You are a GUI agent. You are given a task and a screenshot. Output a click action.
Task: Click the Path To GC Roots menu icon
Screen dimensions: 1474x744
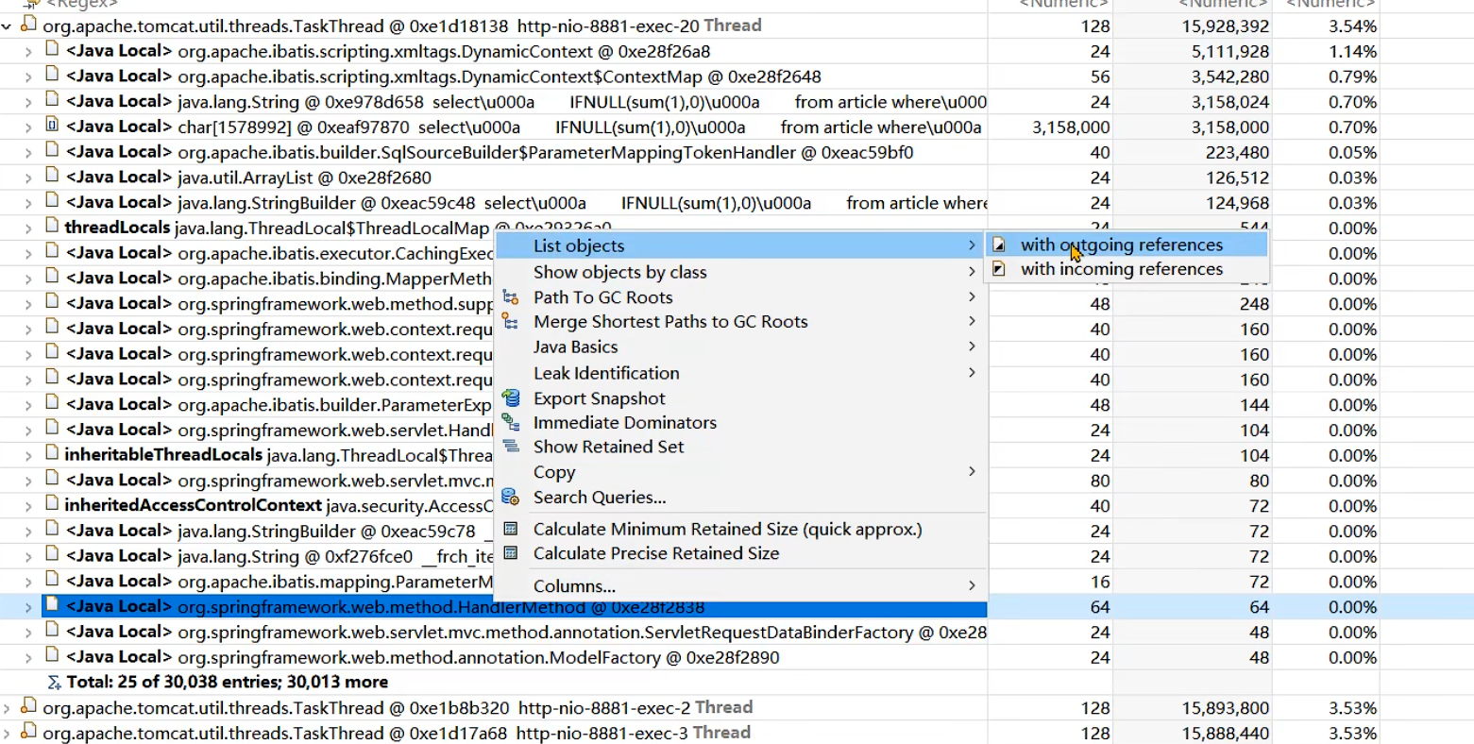[x=511, y=297]
